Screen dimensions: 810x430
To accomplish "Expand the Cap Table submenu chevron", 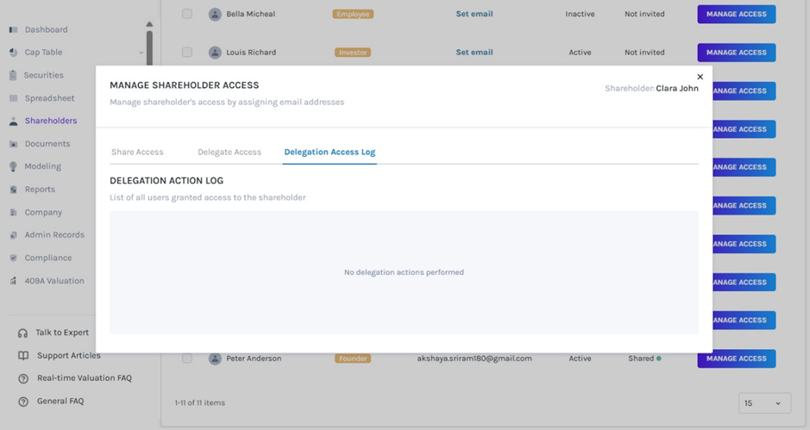I will coord(141,53).
